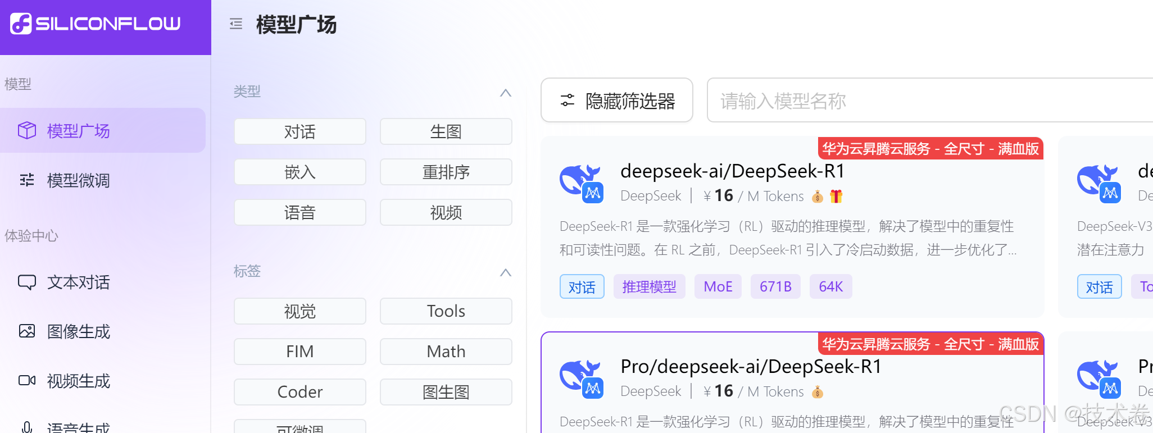
Task: Select the 图生图 tag filter
Action: (446, 392)
